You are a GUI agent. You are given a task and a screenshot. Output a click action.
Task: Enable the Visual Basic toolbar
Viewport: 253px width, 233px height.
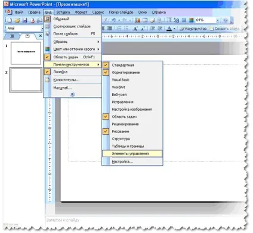132,80
